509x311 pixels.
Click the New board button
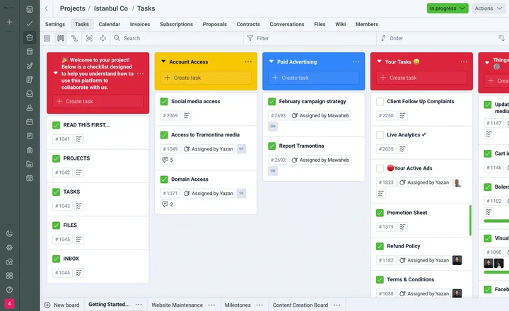[62, 305]
